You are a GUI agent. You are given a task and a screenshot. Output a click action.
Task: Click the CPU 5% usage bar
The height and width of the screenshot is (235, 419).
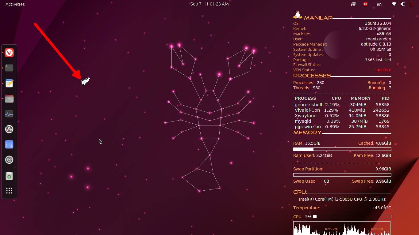point(352,217)
